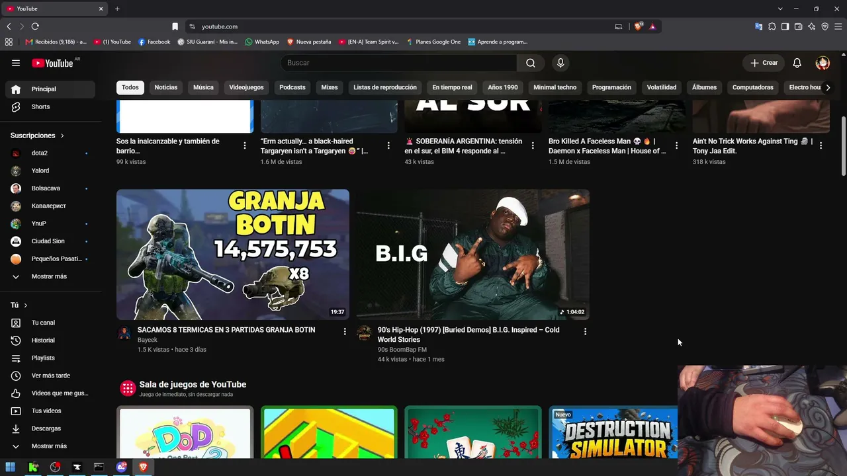Open the tab search dropdown arrow
This screenshot has height=476, width=847.
coord(780,9)
